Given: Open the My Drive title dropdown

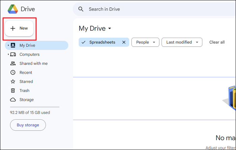Looking at the screenshot, I should (x=110, y=29).
